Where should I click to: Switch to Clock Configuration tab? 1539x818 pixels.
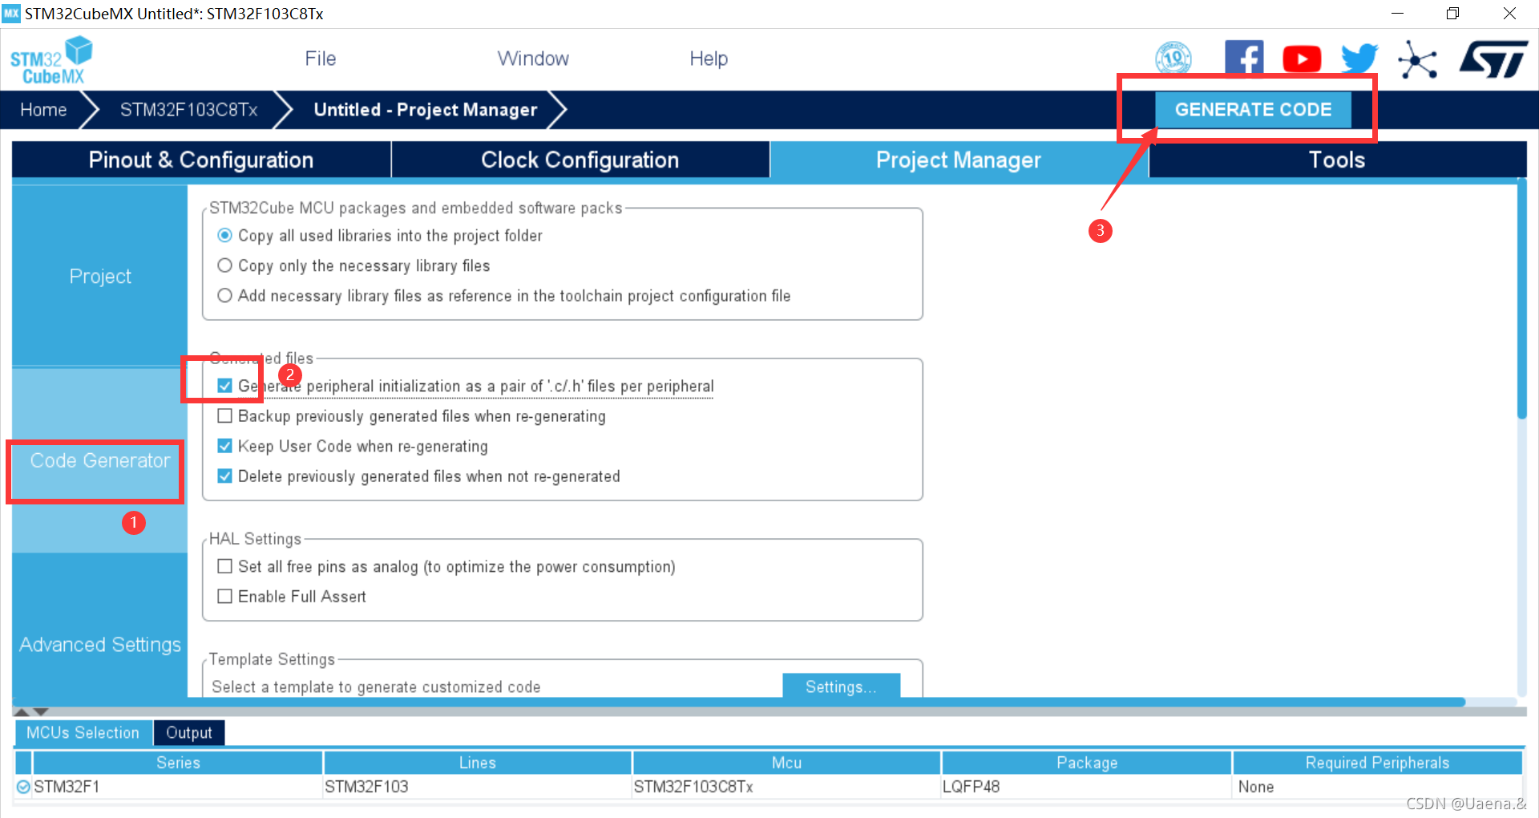click(580, 160)
